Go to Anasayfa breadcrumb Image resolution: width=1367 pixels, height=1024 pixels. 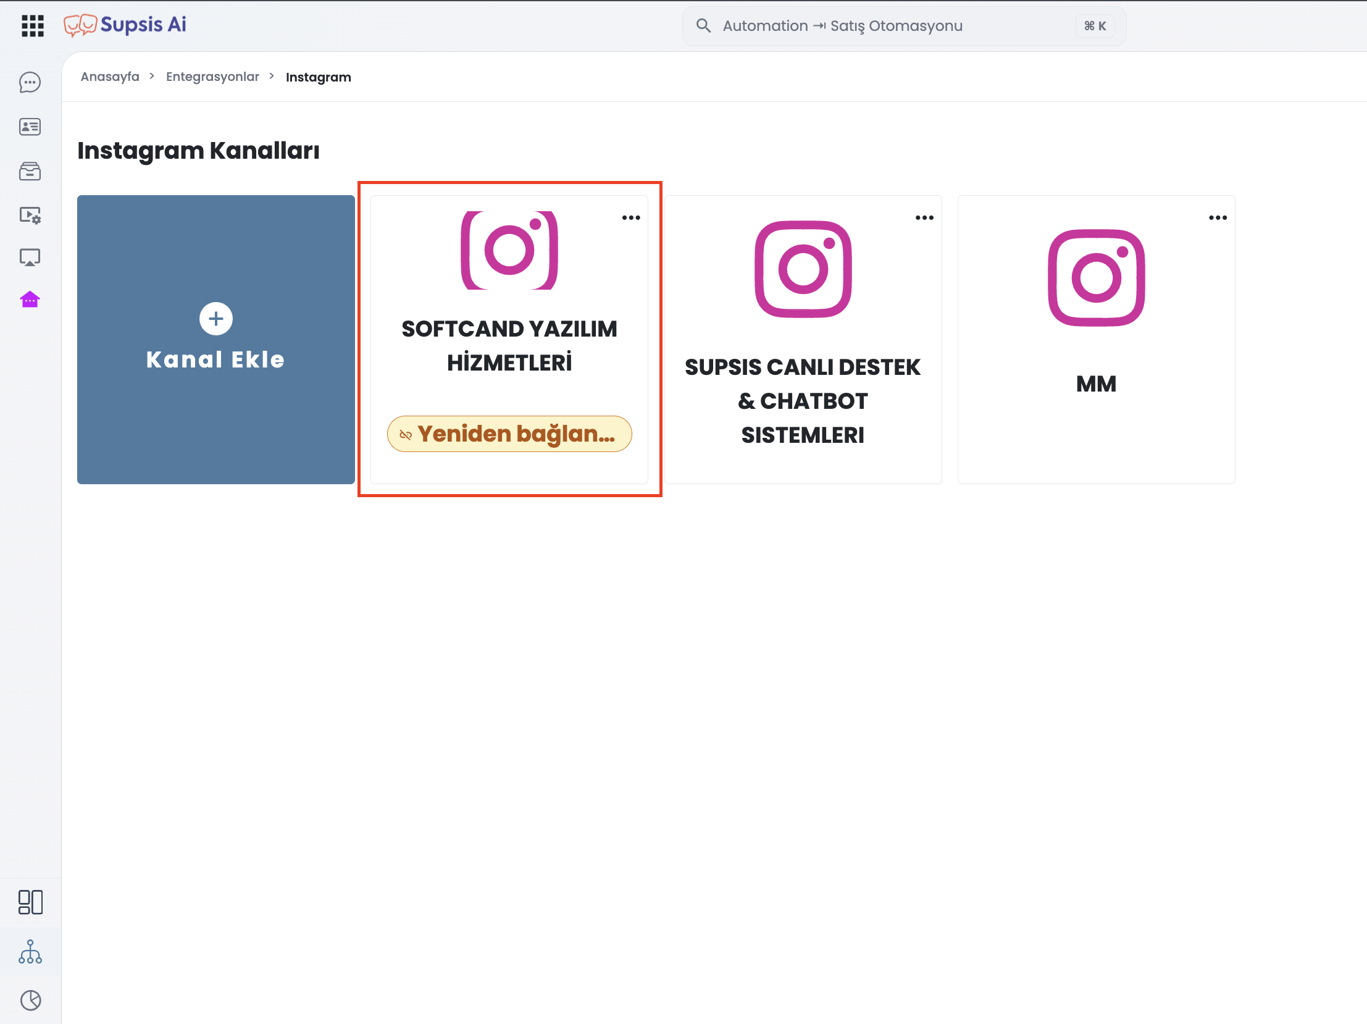pyautogui.click(x=110, y=77)
